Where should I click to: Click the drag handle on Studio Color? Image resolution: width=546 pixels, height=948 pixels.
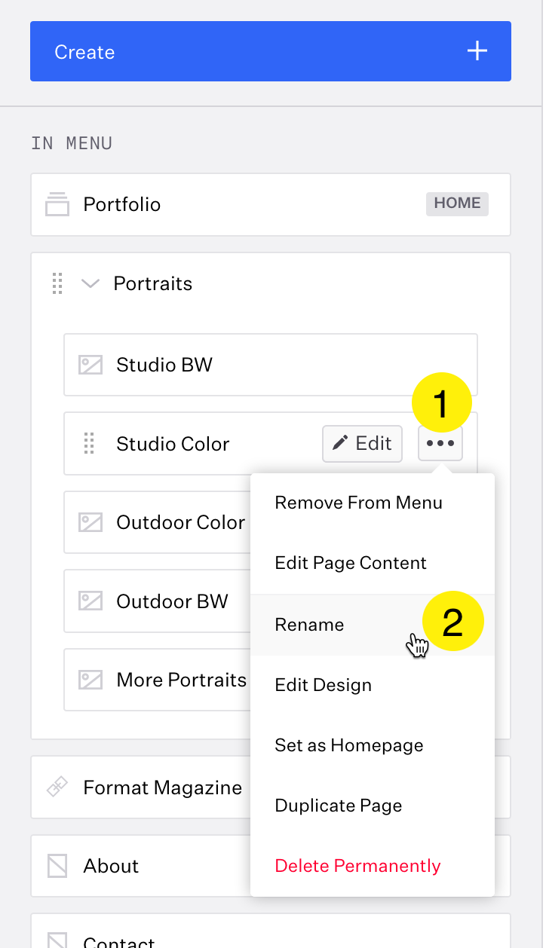pyautogui.click(x=89, y=443)
